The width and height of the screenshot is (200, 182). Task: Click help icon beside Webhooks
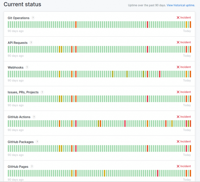point(27,67)
